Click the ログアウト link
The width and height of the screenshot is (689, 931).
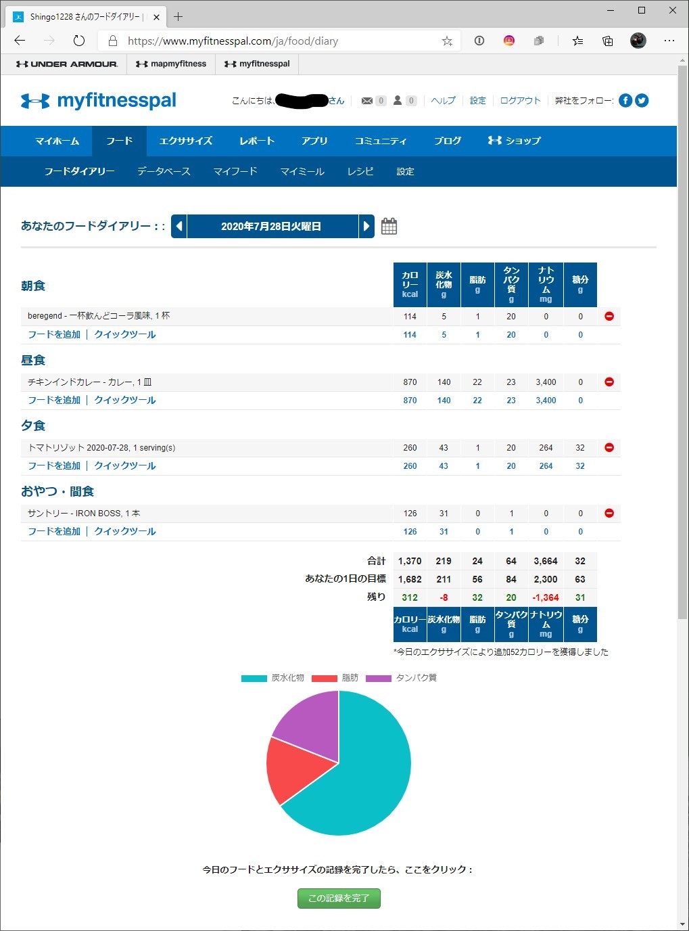point(521,101)
